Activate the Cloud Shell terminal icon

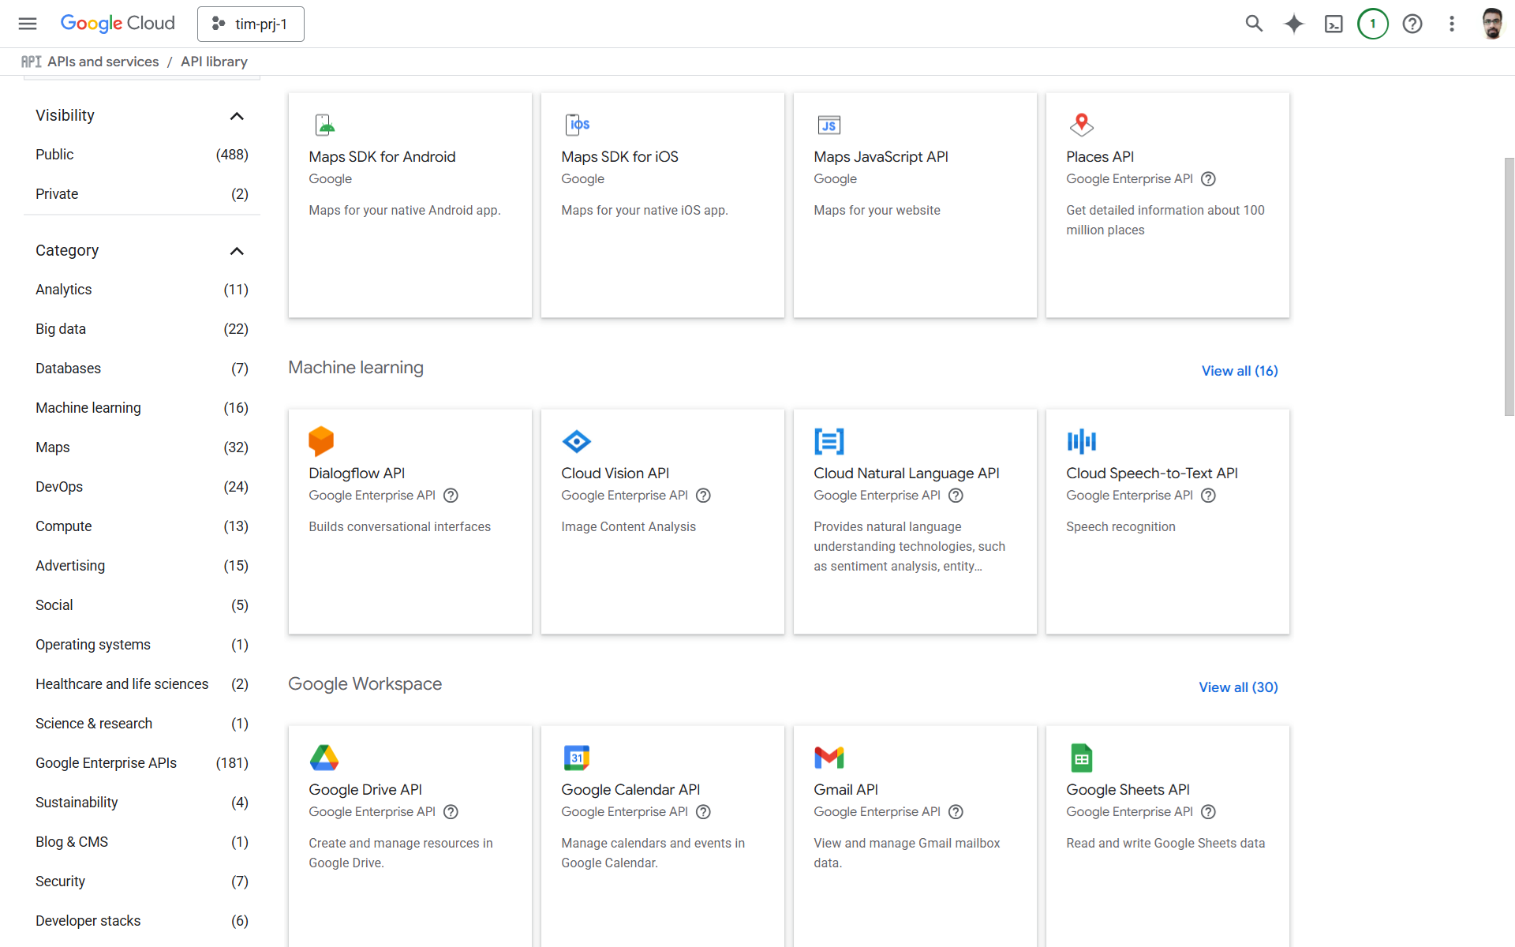[1334, 24]
